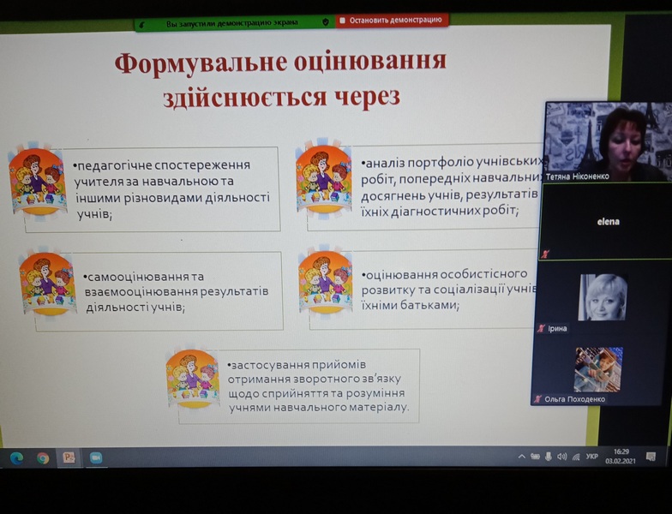The height and width of the screenshot is (514, 672).
Task: Click the muted mic icon beside Ірина
Action: click(542, 329)
